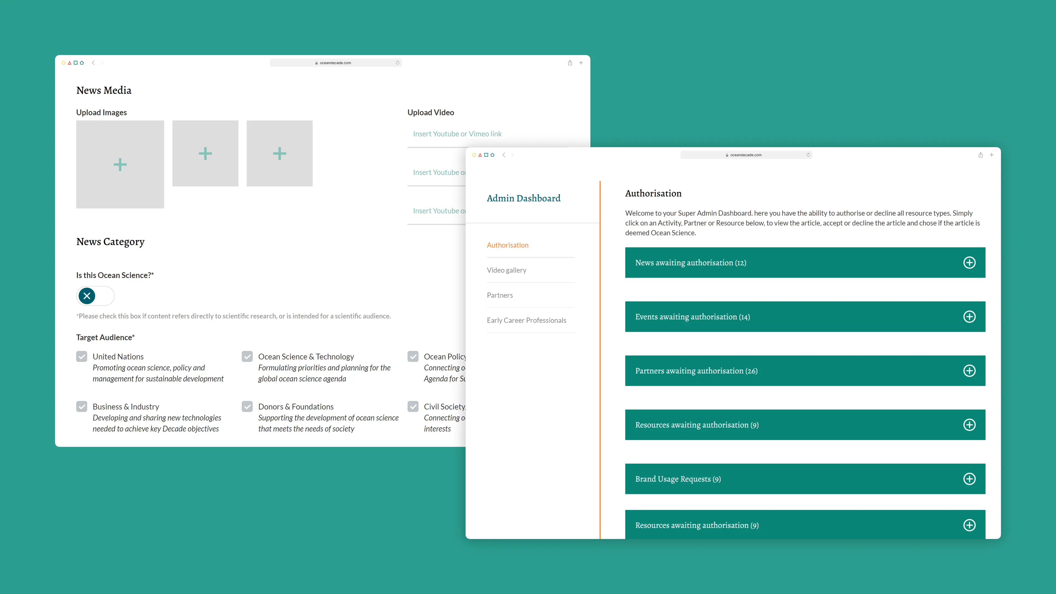Click the share icon in the front browser window

click(x=980, y=155)
